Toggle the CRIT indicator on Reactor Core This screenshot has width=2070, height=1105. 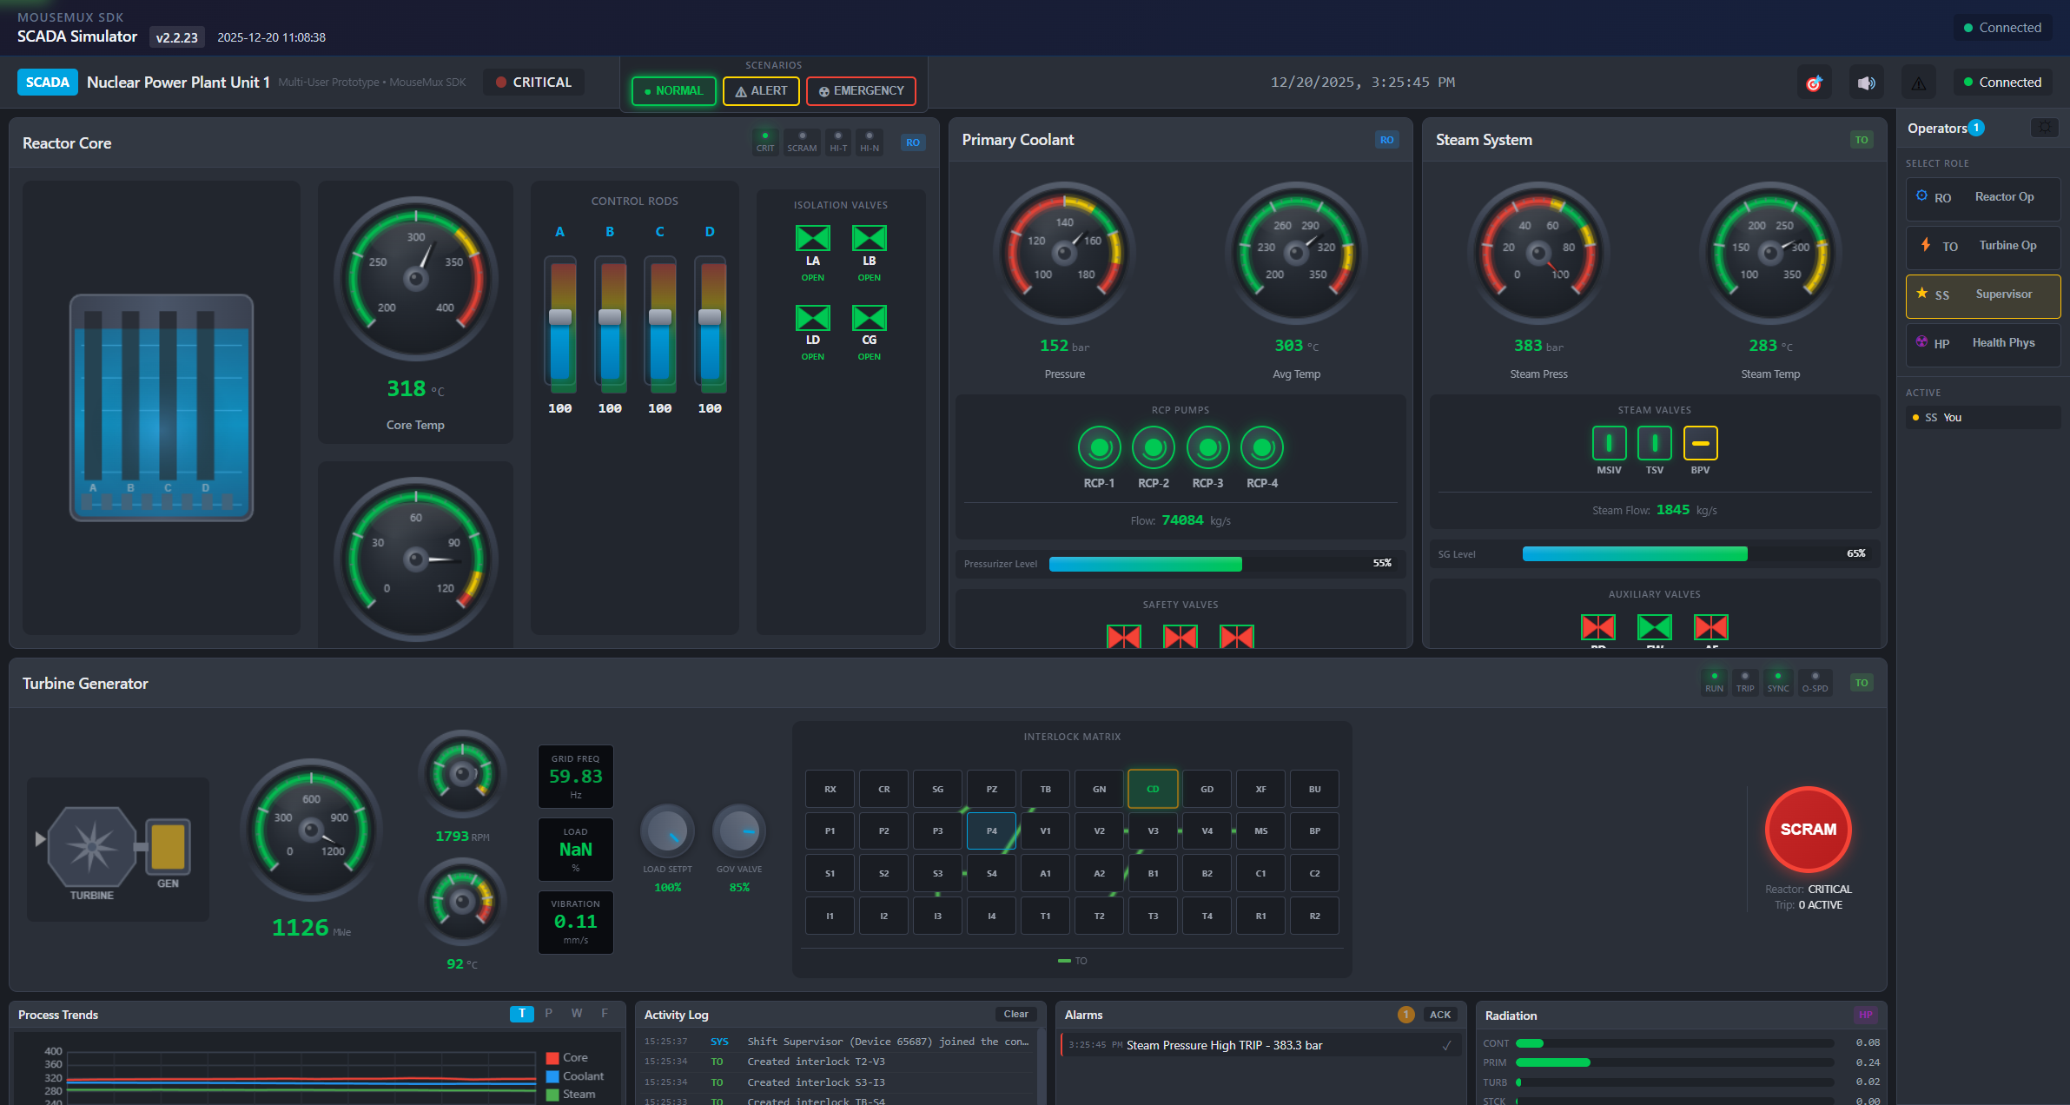pyautogui.click(x=765, y=140)
